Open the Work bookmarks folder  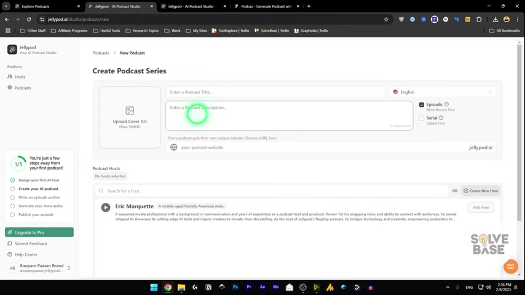pos(172,31)
